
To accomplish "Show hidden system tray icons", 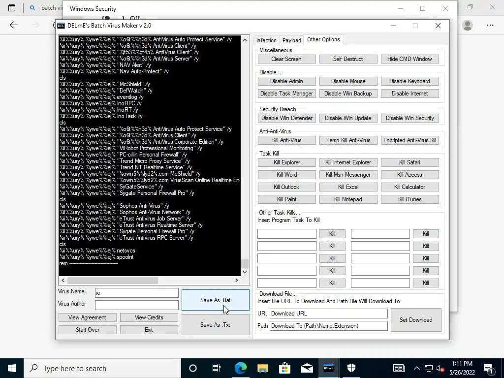I will (416, 368).
